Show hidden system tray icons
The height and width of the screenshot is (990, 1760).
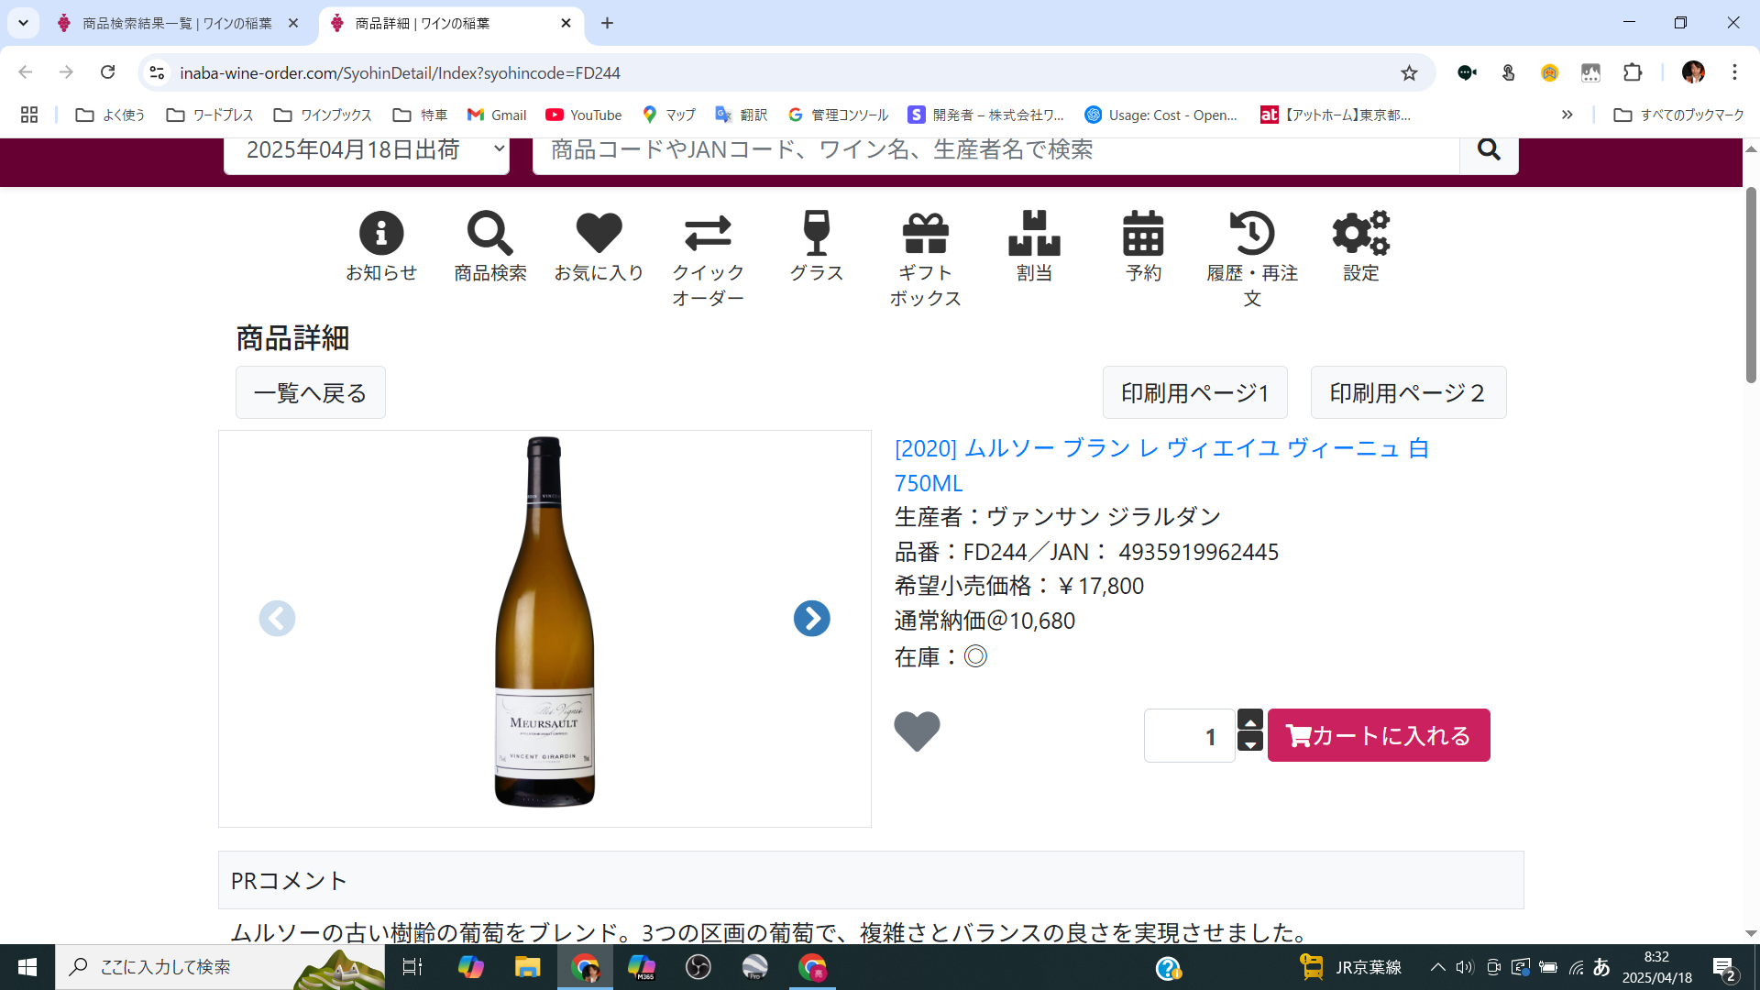(x=1437, y=967)
